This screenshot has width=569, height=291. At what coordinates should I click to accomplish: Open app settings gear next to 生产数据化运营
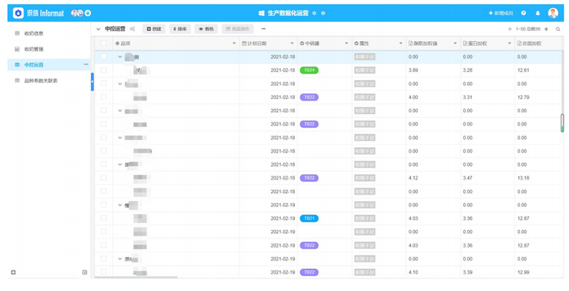[x=315, y=13]
